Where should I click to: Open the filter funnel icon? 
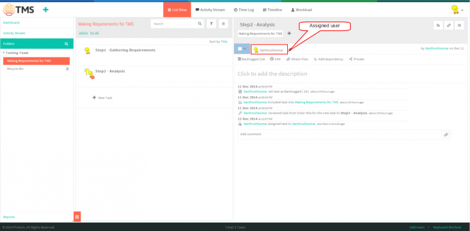point(211,23)
